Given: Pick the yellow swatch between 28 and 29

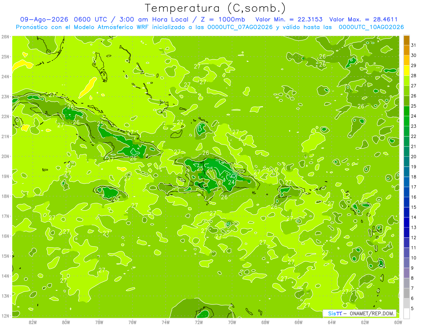Looking at the screenshot, I should 406,71.
